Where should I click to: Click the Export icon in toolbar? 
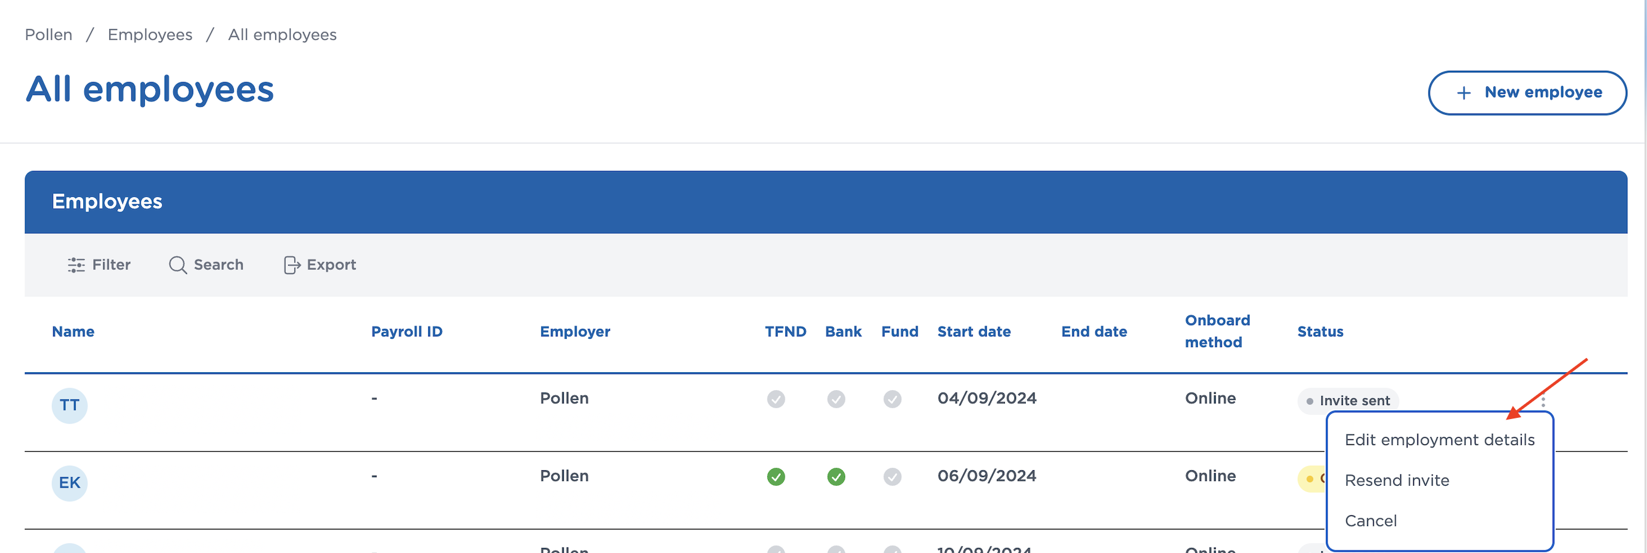tap(292, 265)
